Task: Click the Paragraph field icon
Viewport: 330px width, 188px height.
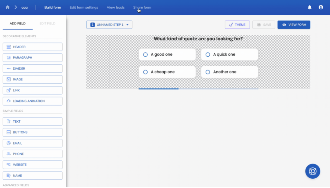Action: tap(9, 58)
